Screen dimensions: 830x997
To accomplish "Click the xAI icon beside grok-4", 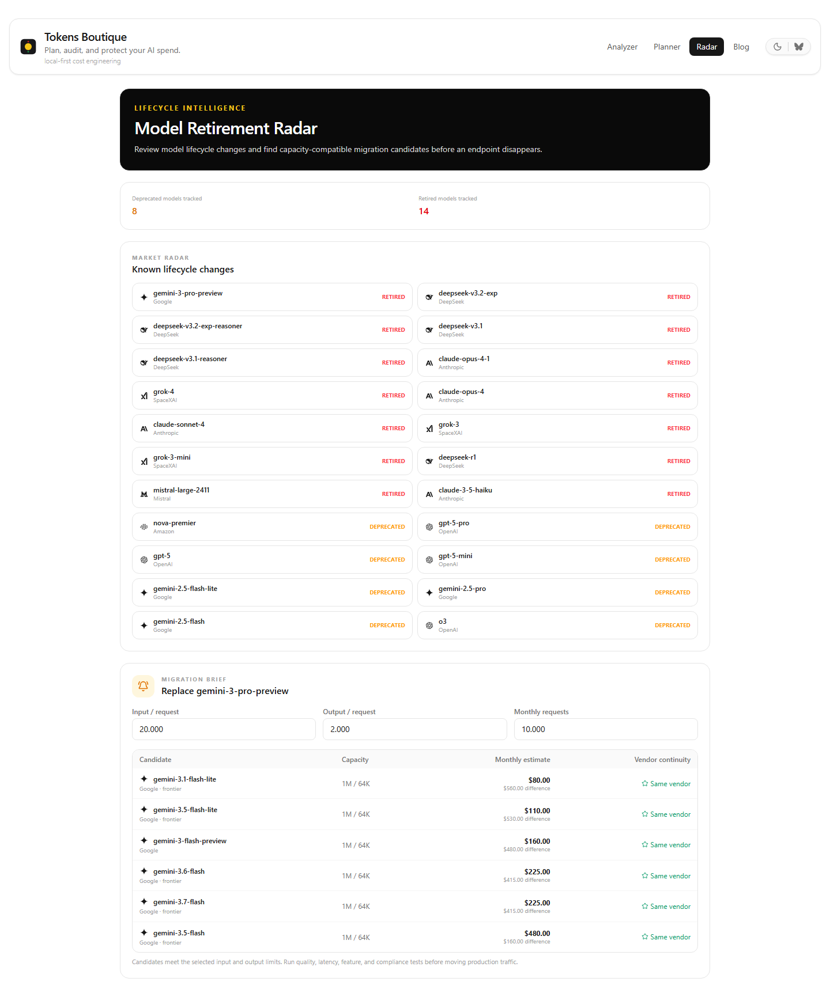I will click(144, 396).
